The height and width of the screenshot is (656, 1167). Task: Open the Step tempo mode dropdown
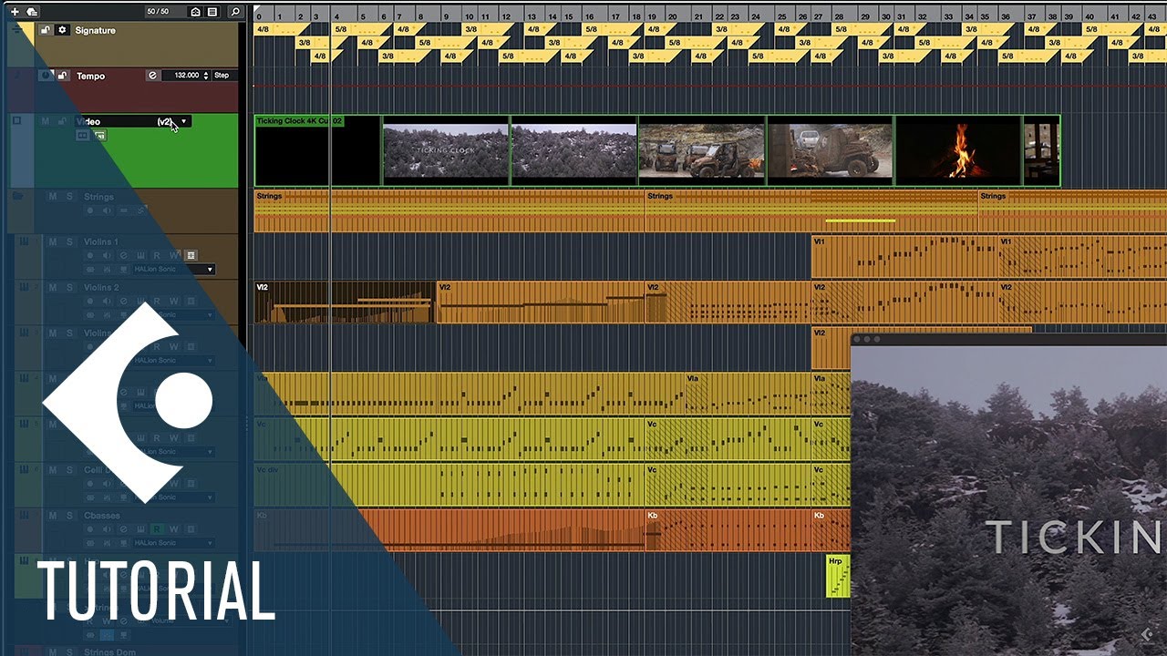click(223, 76)
